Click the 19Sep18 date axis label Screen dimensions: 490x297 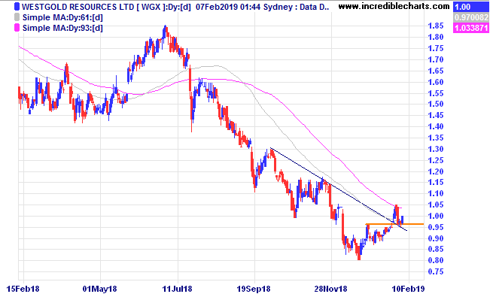(x=254, y=289)
